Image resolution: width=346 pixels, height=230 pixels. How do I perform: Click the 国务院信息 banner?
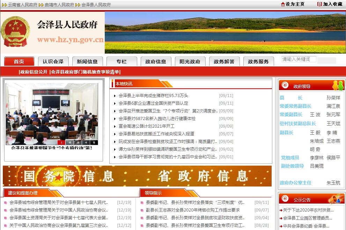68,176
